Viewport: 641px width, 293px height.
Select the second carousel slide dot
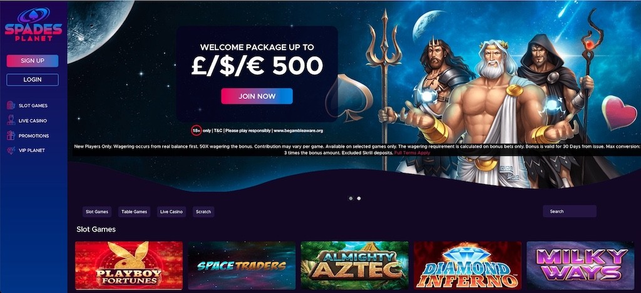point(359,198)
